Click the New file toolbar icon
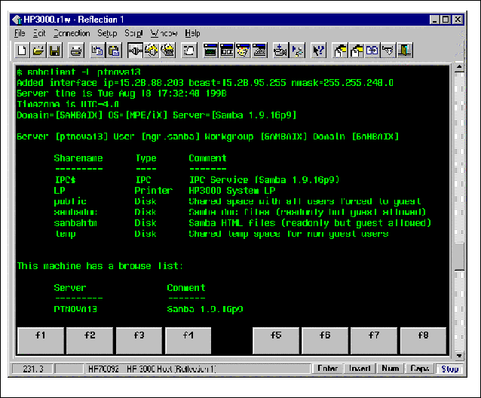This screenshot has width=481, height=398. point(22,51)
